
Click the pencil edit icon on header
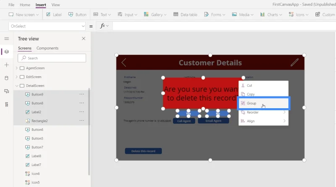(295, 62)
